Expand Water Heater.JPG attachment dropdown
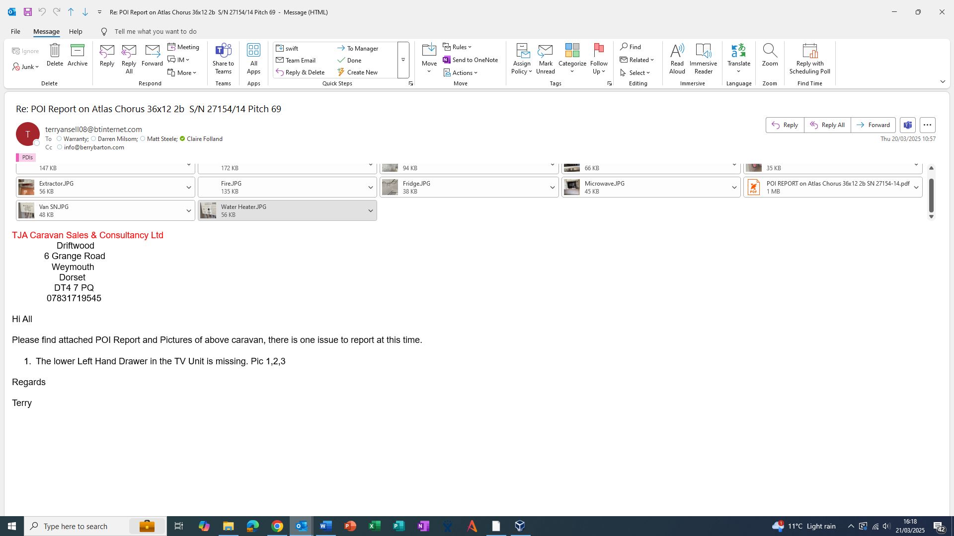The height and width of the screenshot is (536, 954). [370, 211]
